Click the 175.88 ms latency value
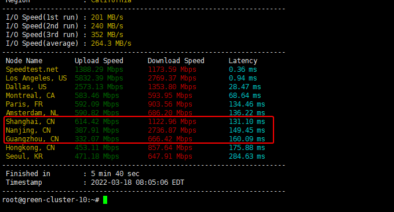The height and width of the screenshot is (212, 394). tap(247, 148)
